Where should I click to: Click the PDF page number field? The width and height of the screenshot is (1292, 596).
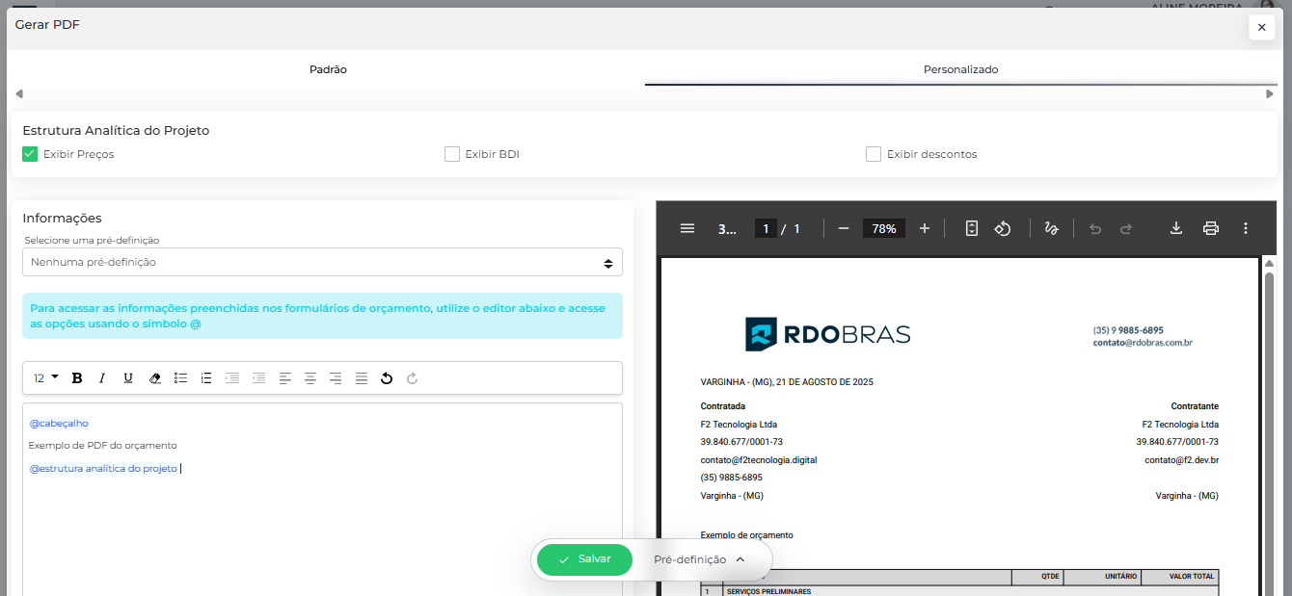tap(766, 228)
